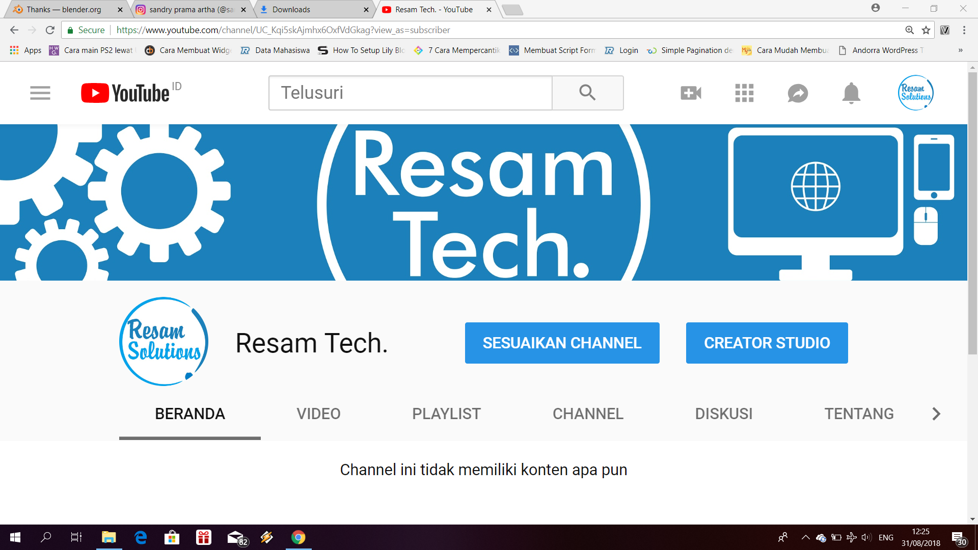
Task: Expand the bookmarks overflow chevron
Action: 960,50
